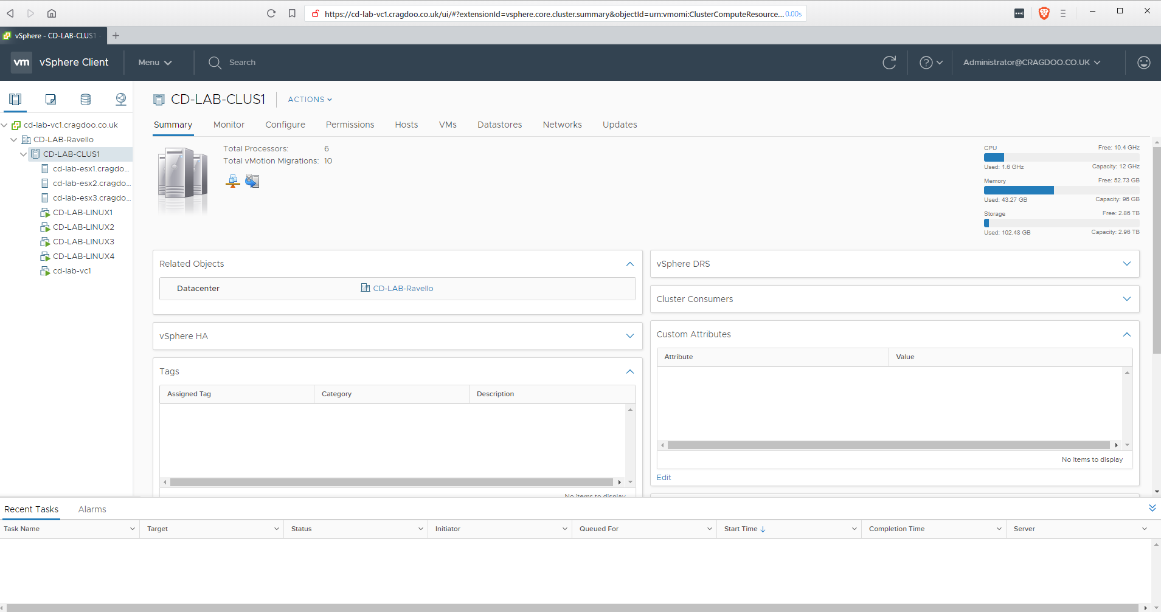Expand the Cluster Consumers panel
Viewport: 1161px width, 612px height.
click(1127, 299)
